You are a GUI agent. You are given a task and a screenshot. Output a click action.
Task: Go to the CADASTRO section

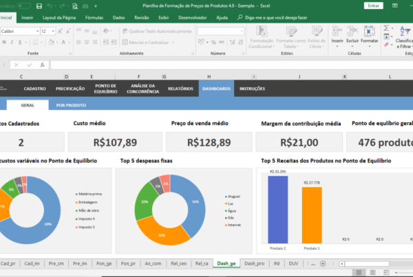point(35,89)
